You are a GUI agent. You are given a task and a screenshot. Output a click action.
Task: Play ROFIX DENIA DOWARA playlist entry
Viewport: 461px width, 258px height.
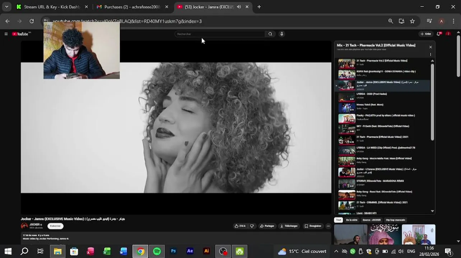[x=382, y=74]
